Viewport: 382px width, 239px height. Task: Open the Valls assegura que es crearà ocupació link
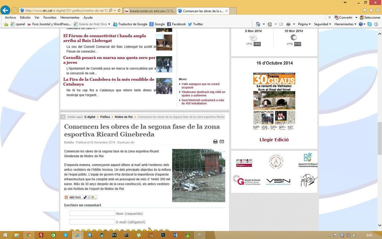(x=200, y=85)
